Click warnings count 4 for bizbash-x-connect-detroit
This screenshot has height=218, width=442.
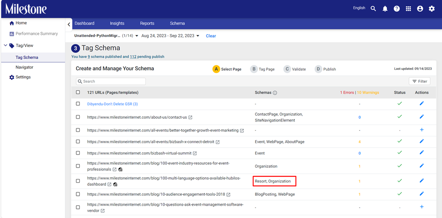(359, 142)
